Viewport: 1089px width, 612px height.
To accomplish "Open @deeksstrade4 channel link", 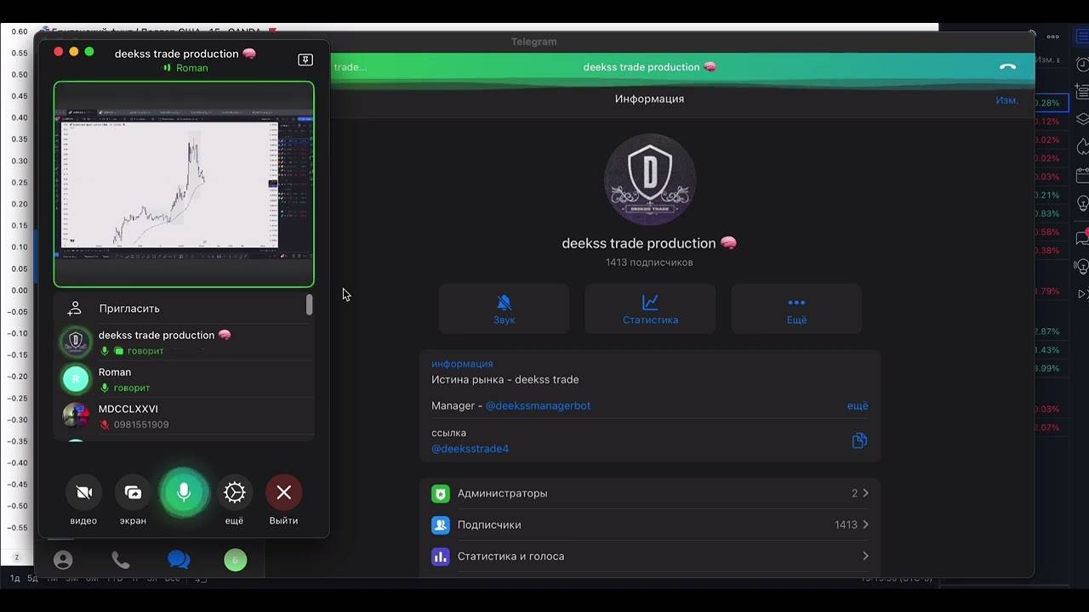I will 470,449.
